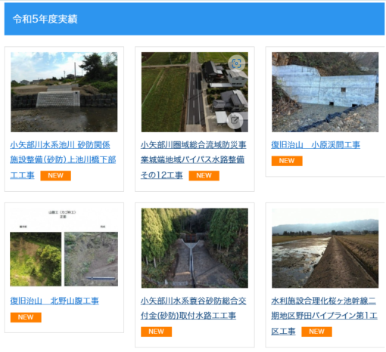Viewport: 386px width, 352px height.
Task: Open the 小矢部川水系蓑谷砂防総合交付金 link
Action: tap(194, 308)
